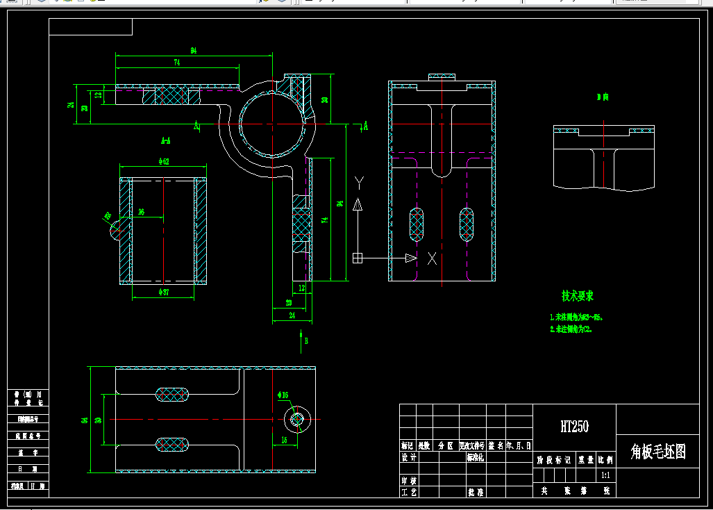Click the left hatched slot in right view
The image size is (713, 510).
(x=417, y=224)
